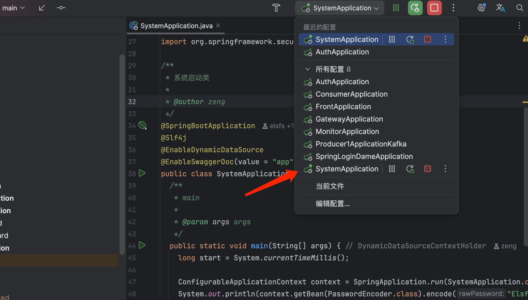Select GatewayApplication from configurations list
The image size is (528, 300).
[x=349, y=119]
